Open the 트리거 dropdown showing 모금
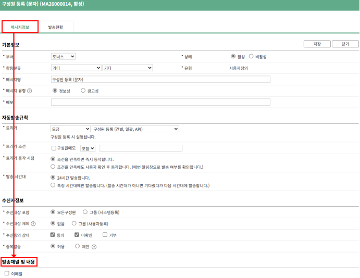 tap(70, 129)
